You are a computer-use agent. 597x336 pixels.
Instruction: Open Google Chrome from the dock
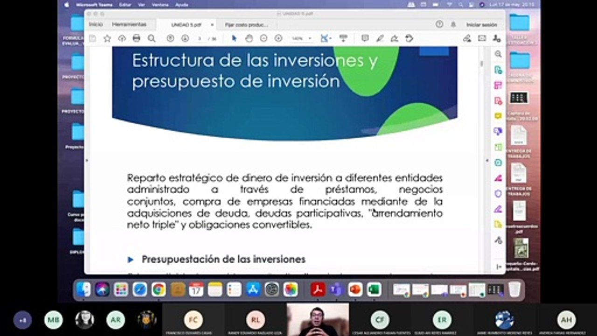coord(159,290)
